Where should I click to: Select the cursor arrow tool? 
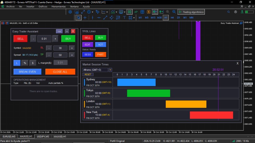coord(79,17)
